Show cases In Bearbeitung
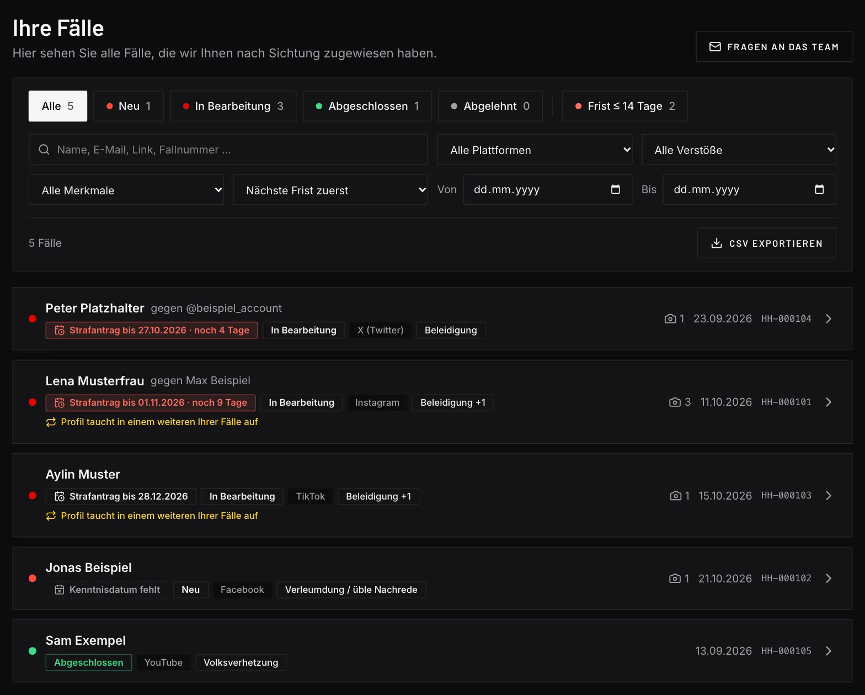This screenshot has width=865, height=695. (233, 106)
